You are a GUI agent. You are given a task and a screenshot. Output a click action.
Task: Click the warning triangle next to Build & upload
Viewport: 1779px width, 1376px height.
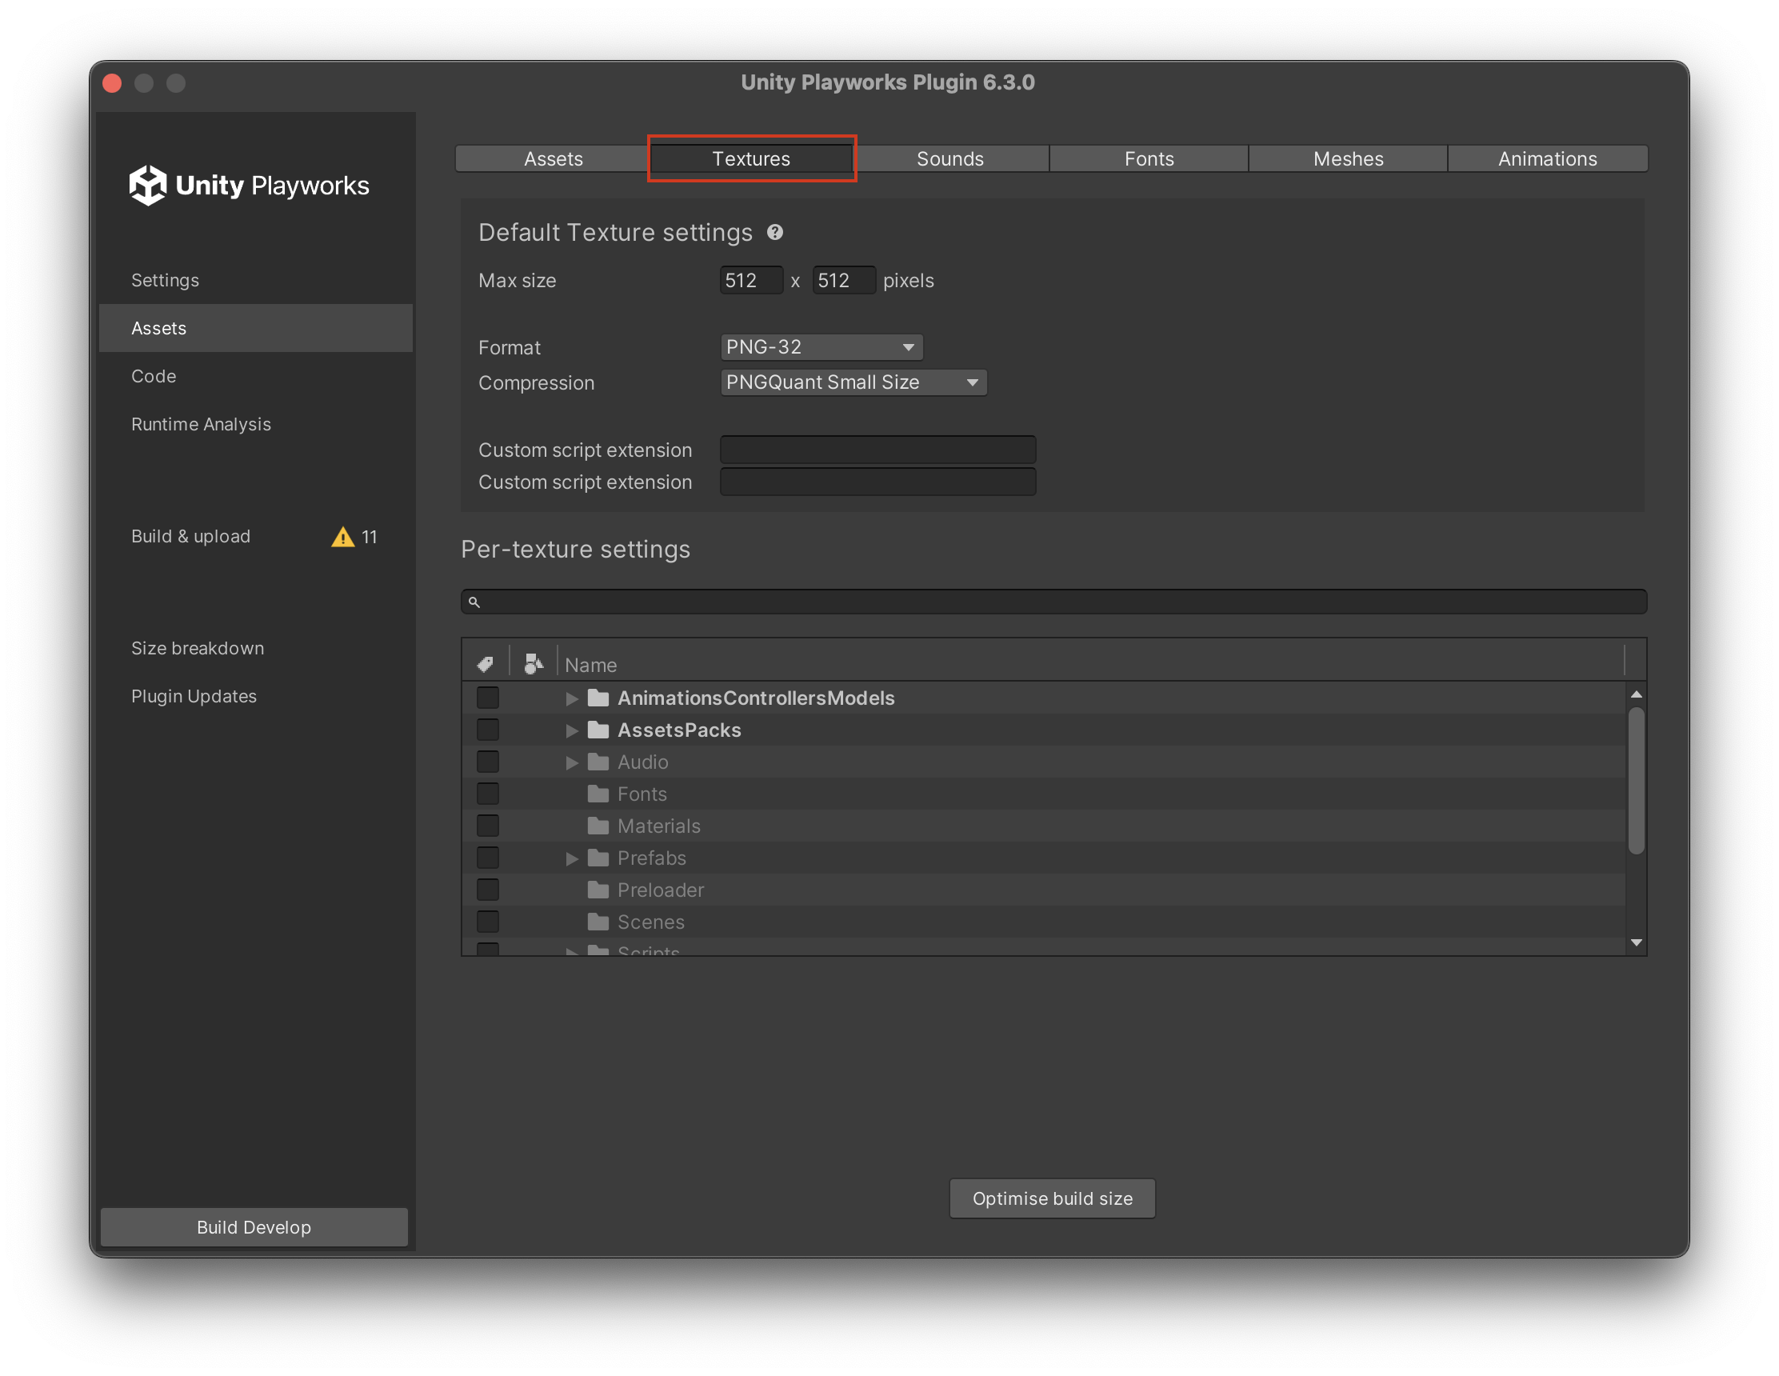click(343, 537)
